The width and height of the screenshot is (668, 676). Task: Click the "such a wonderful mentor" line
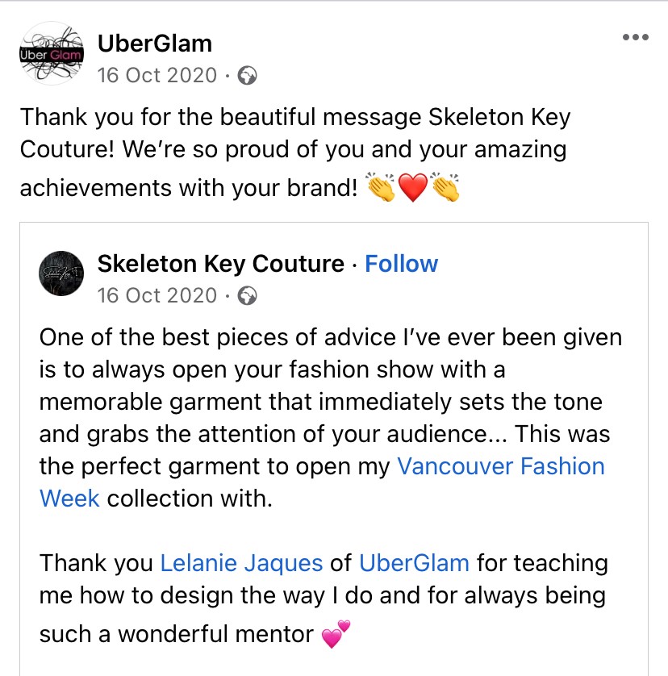176,635
